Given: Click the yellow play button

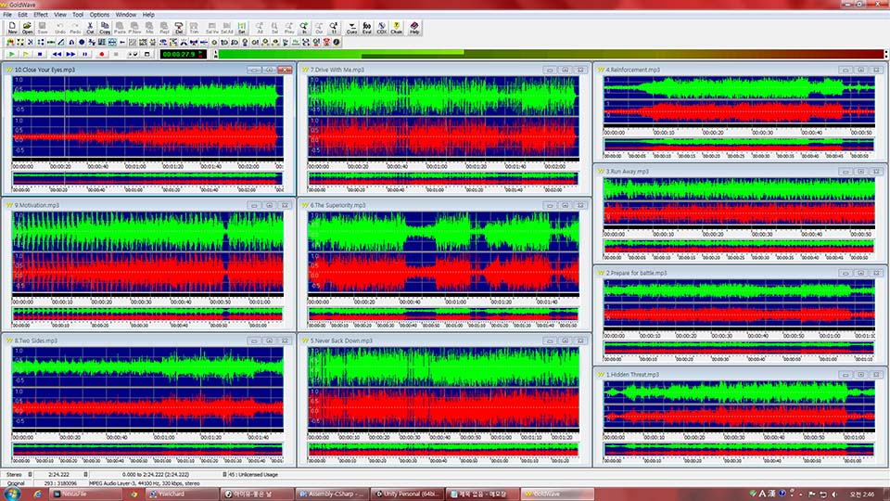Looking at the screenshot, I should tap(26, 54).
